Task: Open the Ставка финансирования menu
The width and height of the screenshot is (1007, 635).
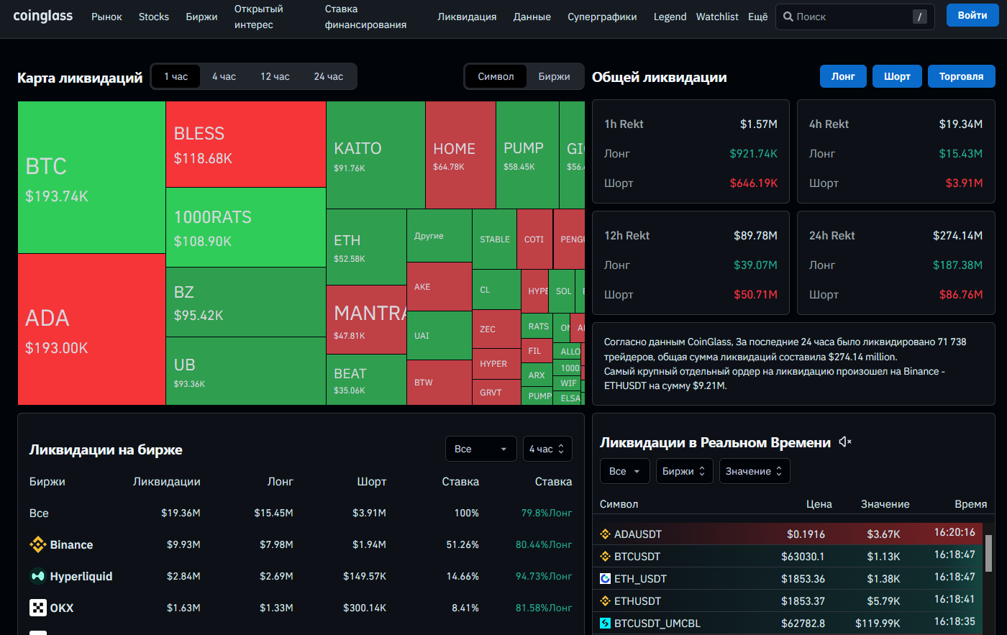Action: (365, 17)
